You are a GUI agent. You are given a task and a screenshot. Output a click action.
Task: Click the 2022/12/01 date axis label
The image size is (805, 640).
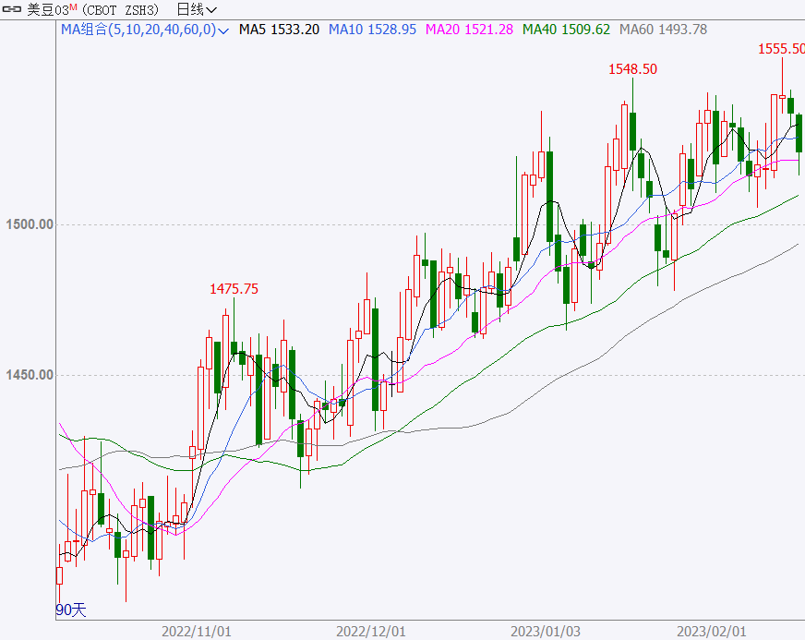371,632
